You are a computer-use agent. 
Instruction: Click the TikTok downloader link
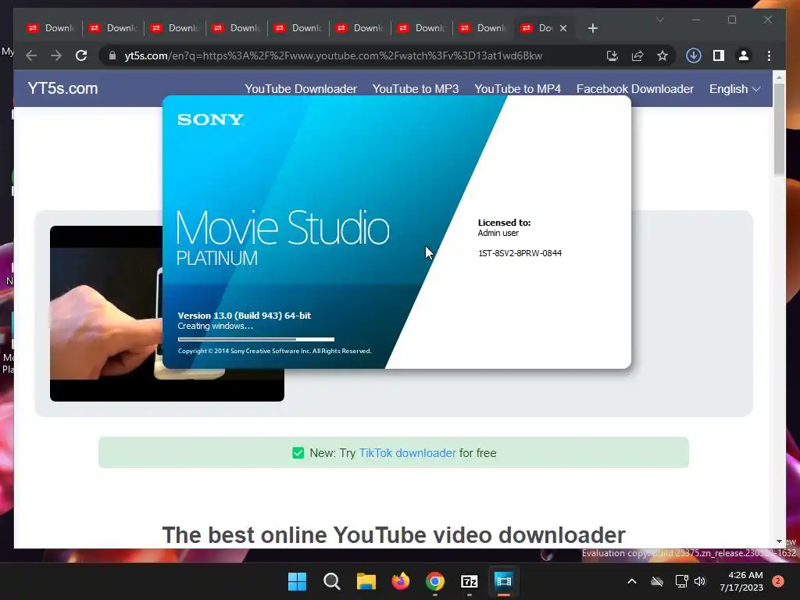[x=407, y=453]
